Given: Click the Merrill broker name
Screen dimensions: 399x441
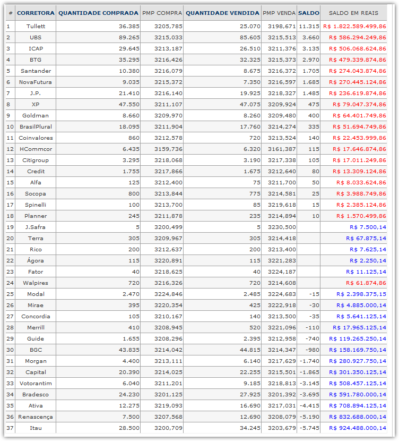Looking at the screenshot, I should point(36,327).
